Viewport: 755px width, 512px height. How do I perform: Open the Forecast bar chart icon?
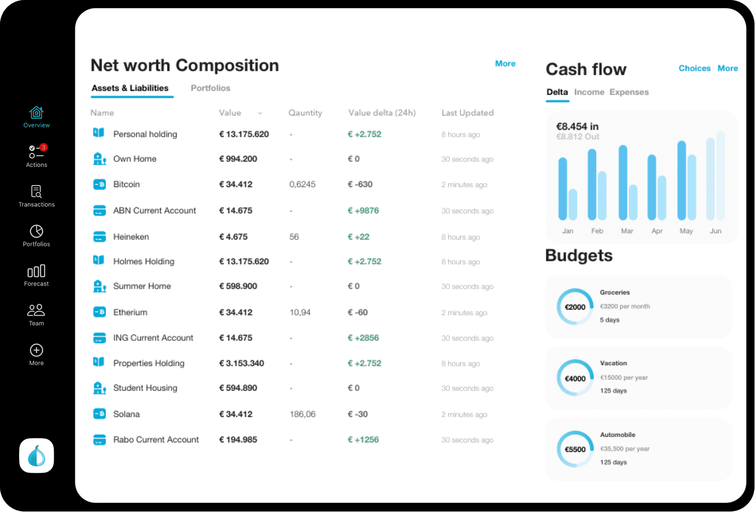[36, 271]
